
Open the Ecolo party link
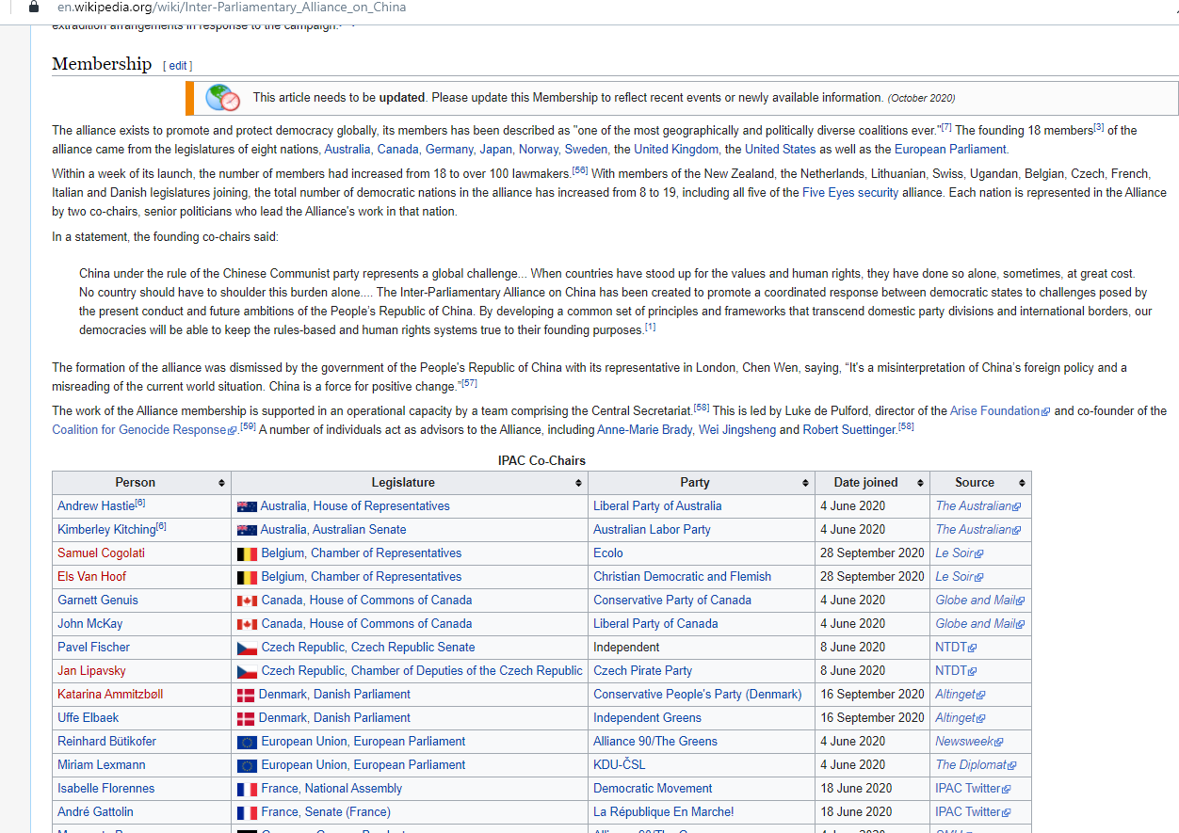click(x=608, y=553)
